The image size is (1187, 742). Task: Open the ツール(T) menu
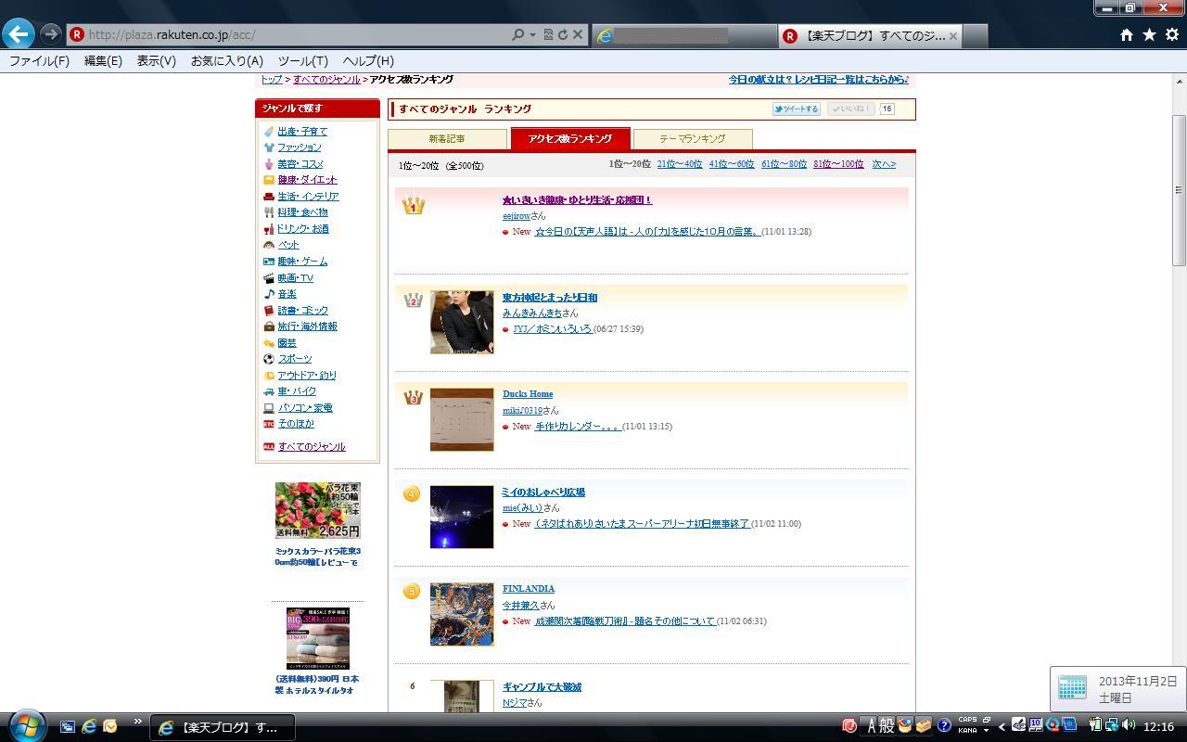coord(302,60)
